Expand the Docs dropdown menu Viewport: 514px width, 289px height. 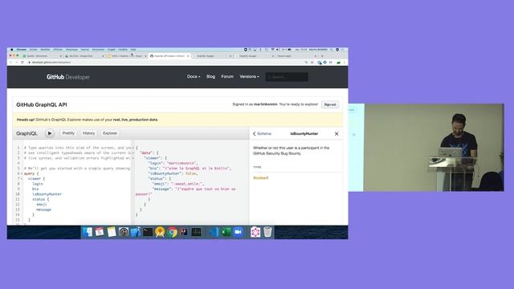coord(194,77)
